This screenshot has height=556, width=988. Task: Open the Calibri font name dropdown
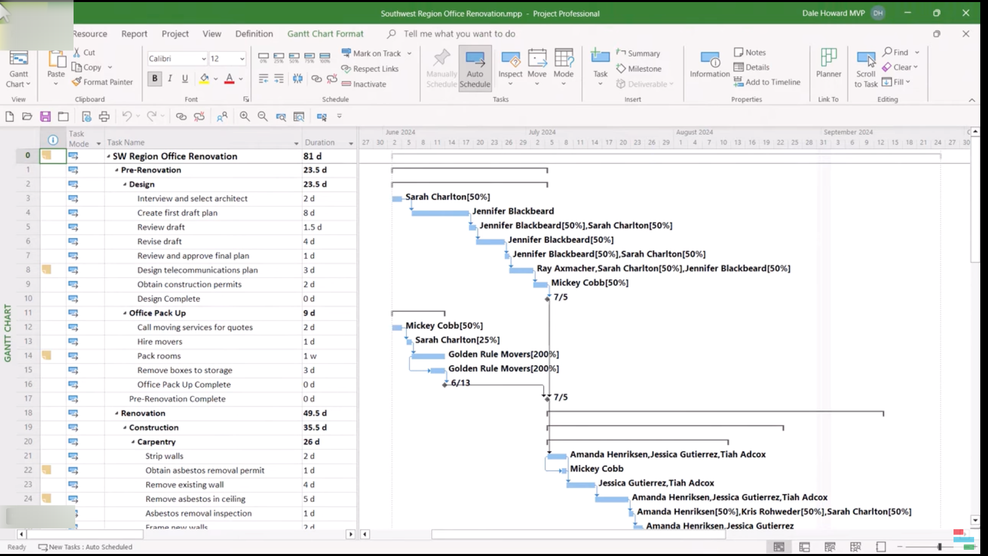[x=204, y=59]
